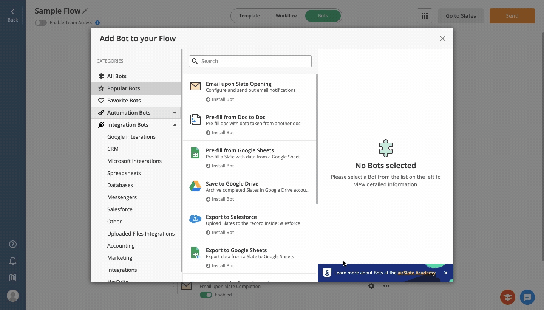
Task: Collapse the Integration Bots category
Action: coord(175,125)
